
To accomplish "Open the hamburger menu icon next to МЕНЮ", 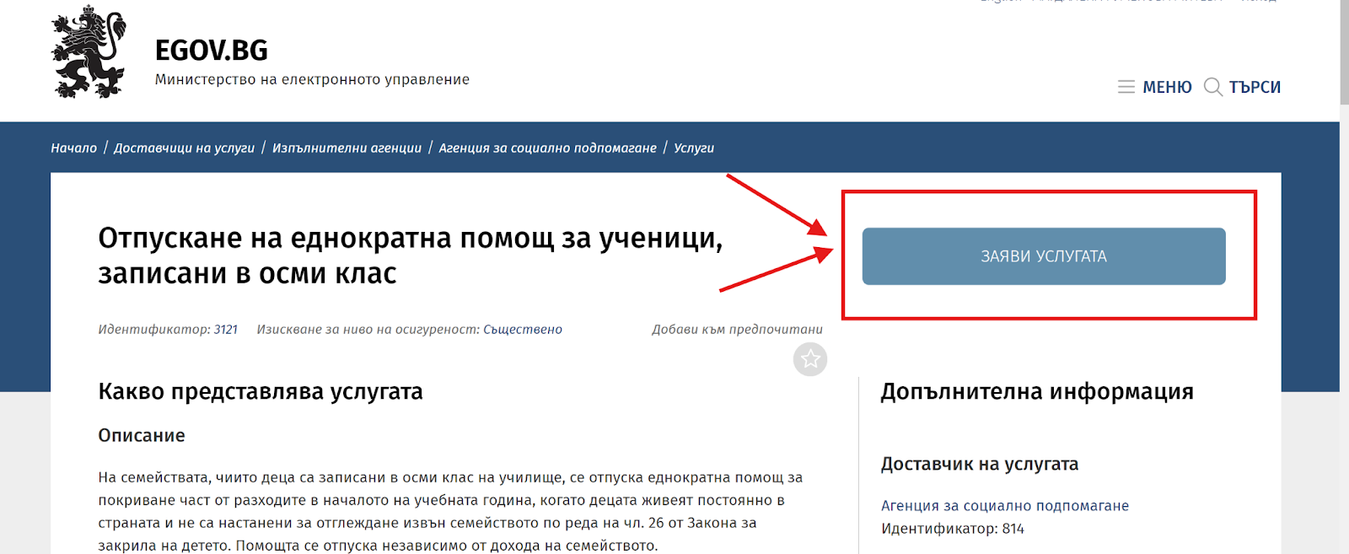I will coord(1126,87).
